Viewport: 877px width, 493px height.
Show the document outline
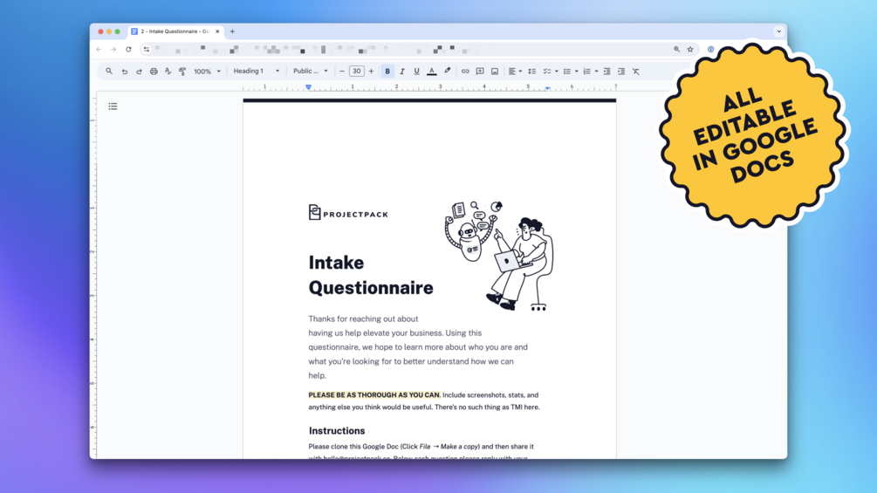pyautogui.click(x=113, y=106)
